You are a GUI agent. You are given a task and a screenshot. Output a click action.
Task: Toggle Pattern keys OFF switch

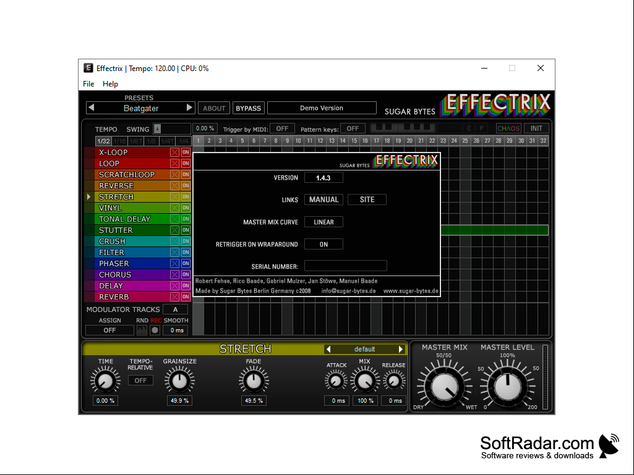point(353,128)
